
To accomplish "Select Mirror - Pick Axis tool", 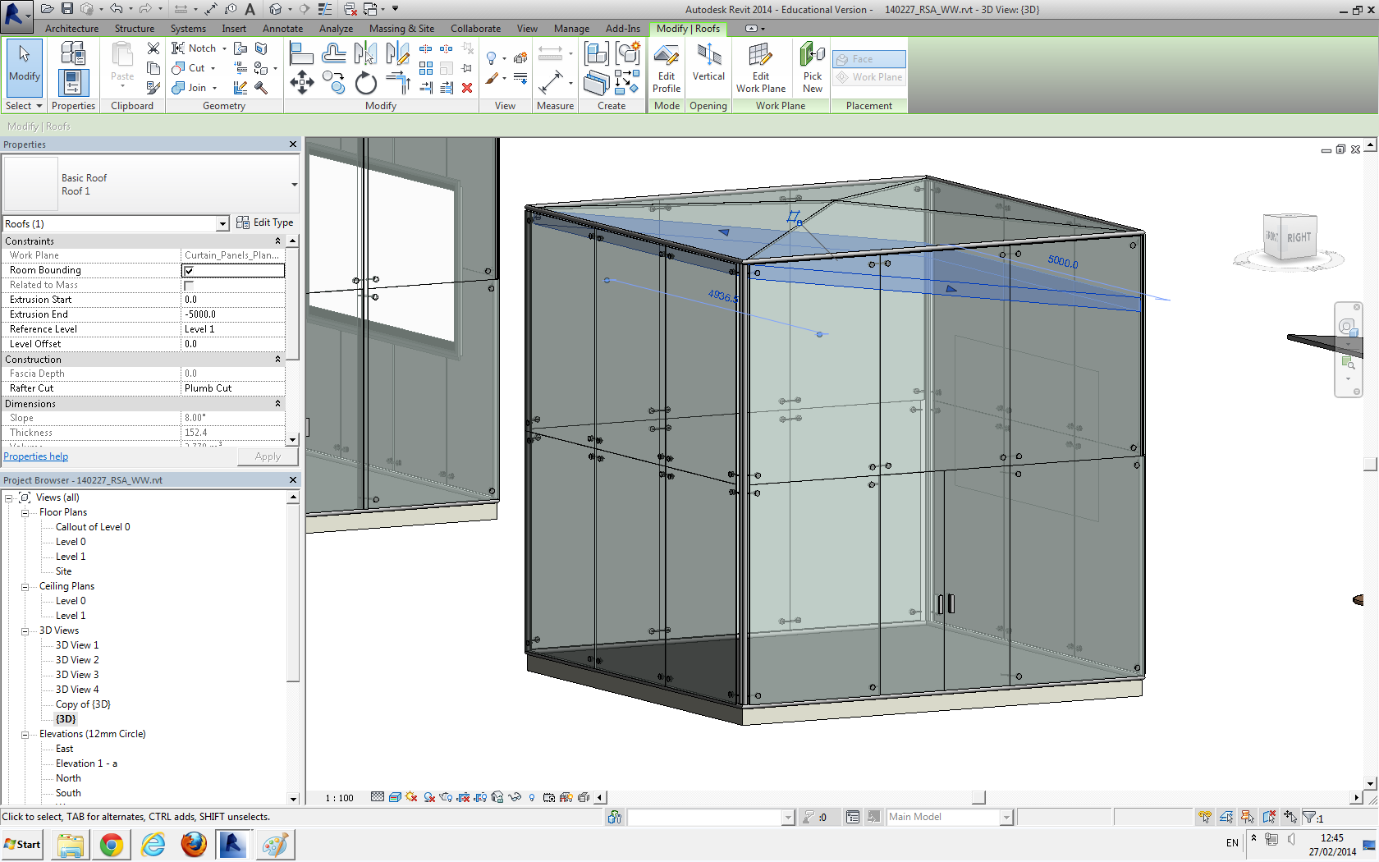I will 365,53.
